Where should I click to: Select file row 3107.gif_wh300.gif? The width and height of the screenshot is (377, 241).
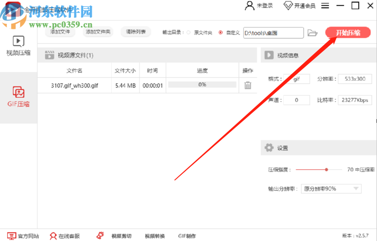[147, 86]
